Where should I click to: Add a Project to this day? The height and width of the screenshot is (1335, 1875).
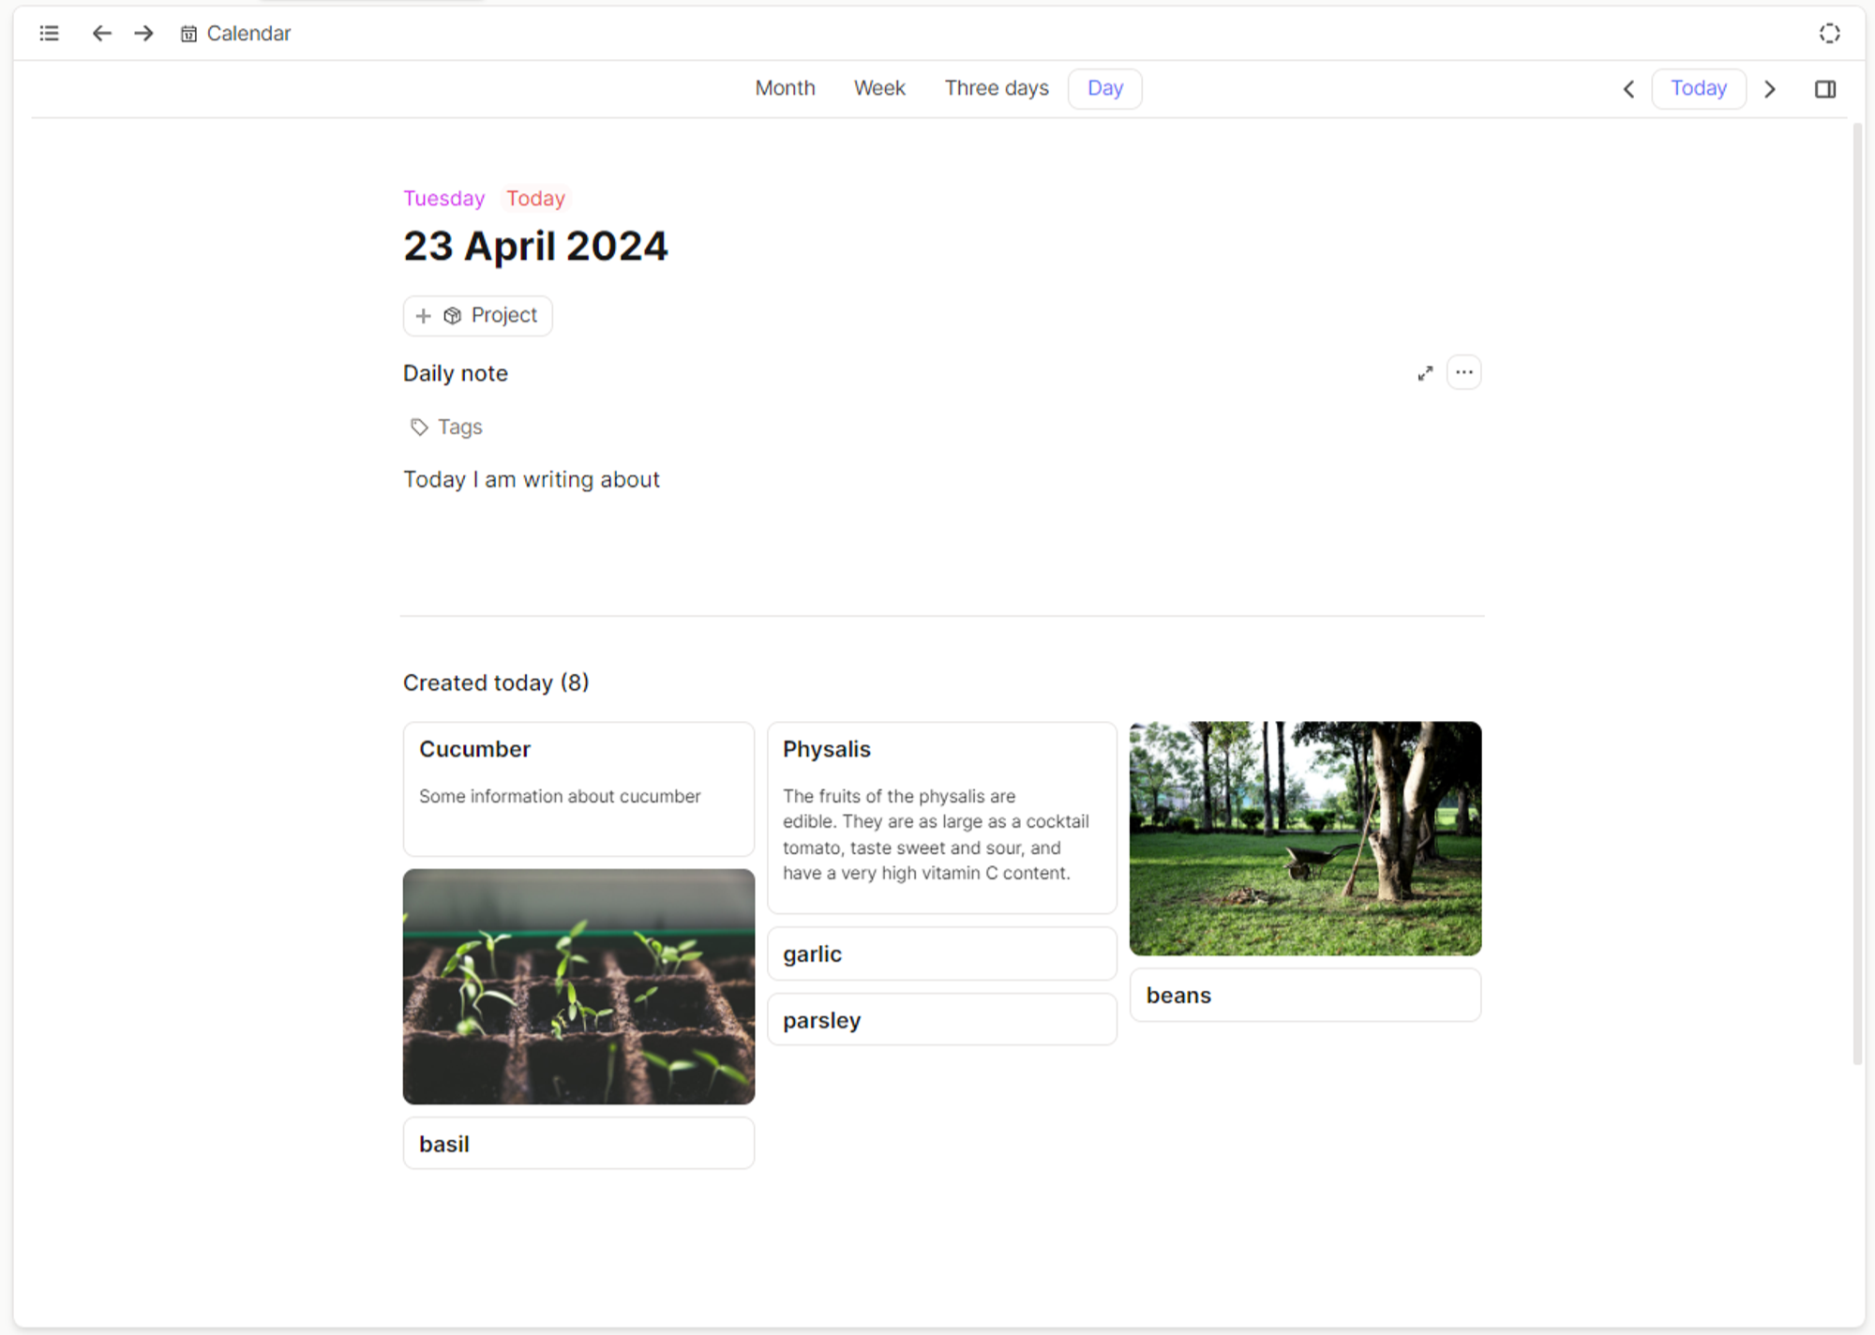pos(477,316)
